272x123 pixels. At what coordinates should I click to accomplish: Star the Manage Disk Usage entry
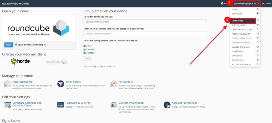click(x=258, y=47)
